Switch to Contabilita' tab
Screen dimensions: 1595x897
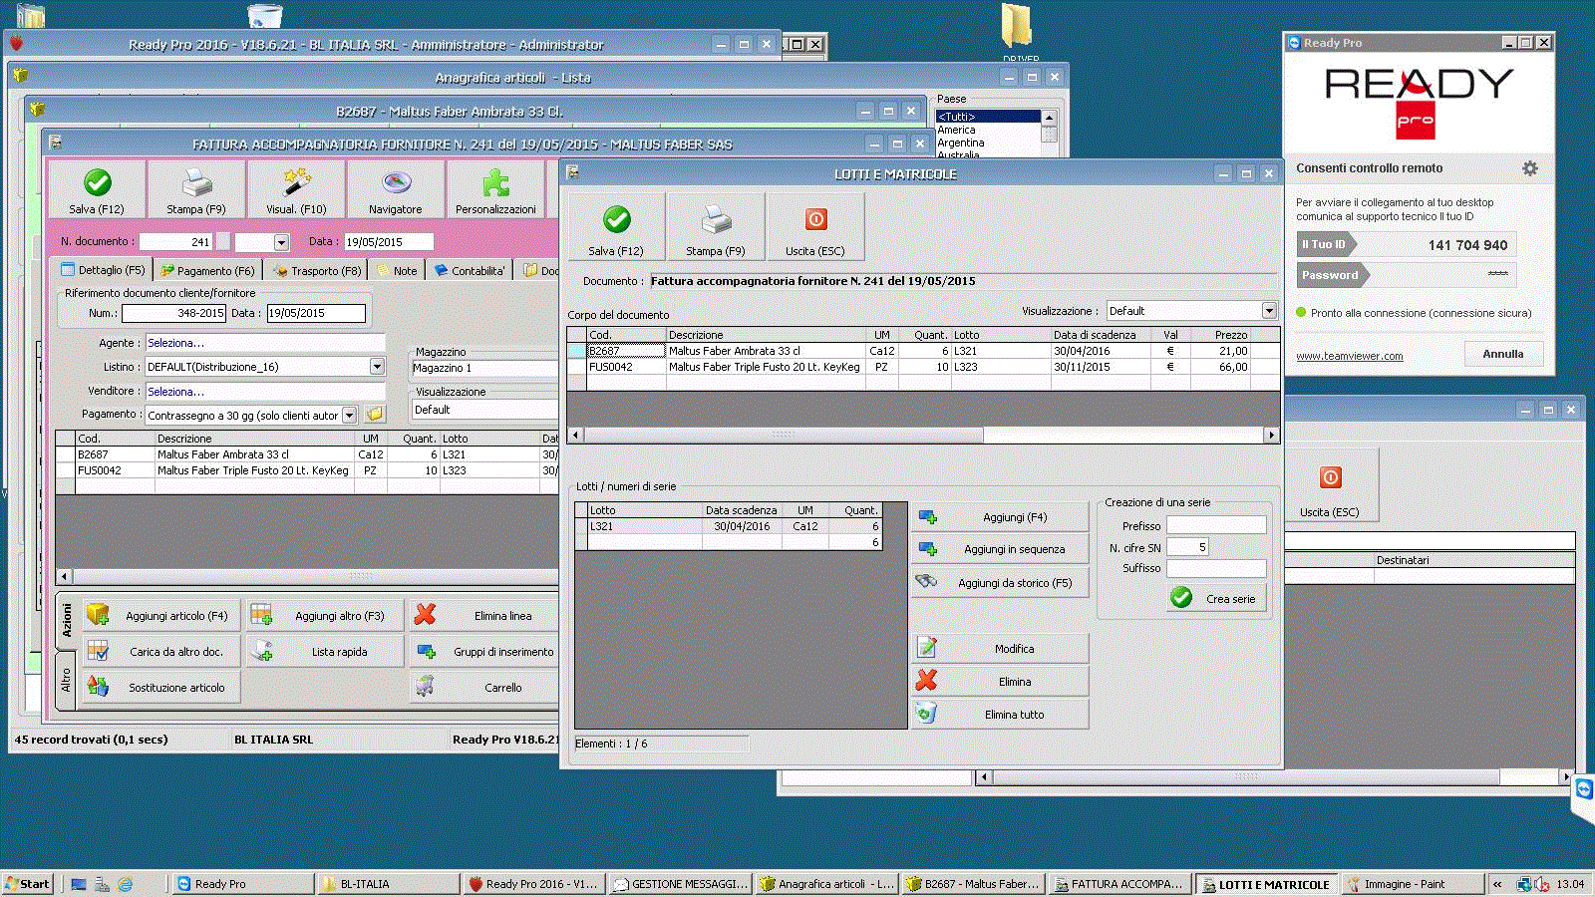pos(469,270)
